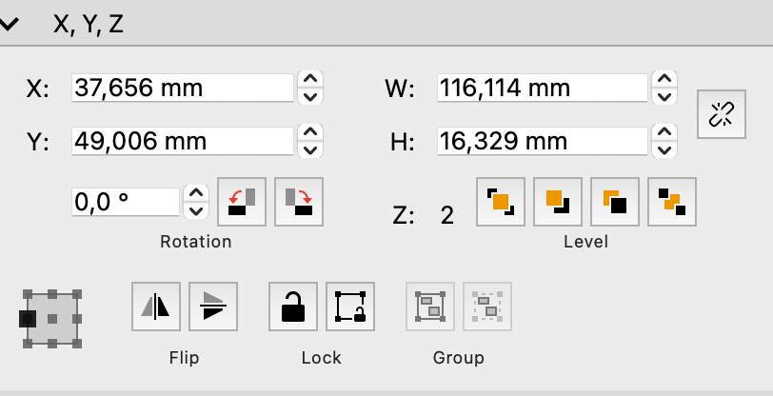Click Level icon with orange square above black corner
Image resolution: width=773 pixels, height=396 pixels.
tap(557, 201)
